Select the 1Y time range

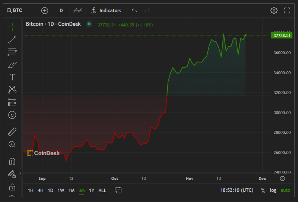(x=91, y=190)
